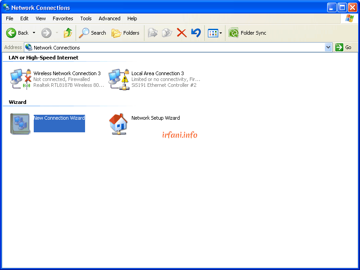Screen dimensions: 360x270
Task: Expand the Address bar dropdown list
Action: click(x=328, y=47)
